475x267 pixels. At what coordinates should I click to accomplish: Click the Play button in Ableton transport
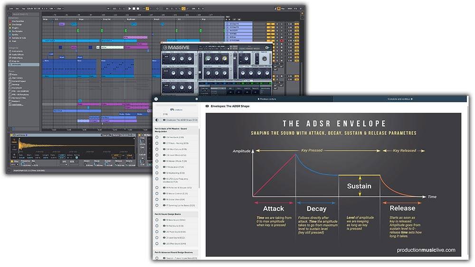click(x=129, y=9)
